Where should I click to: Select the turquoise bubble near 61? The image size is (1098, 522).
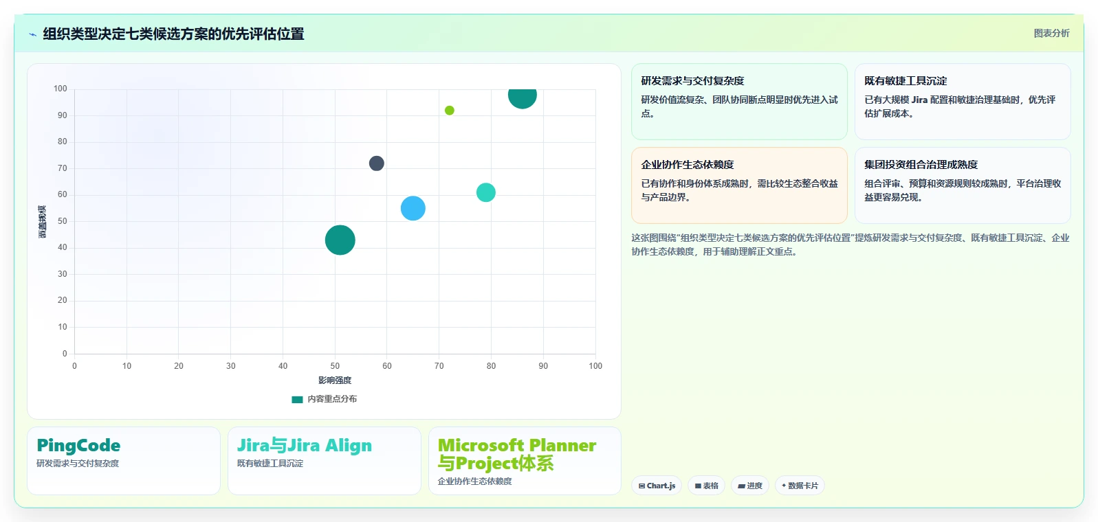[486, 192]
